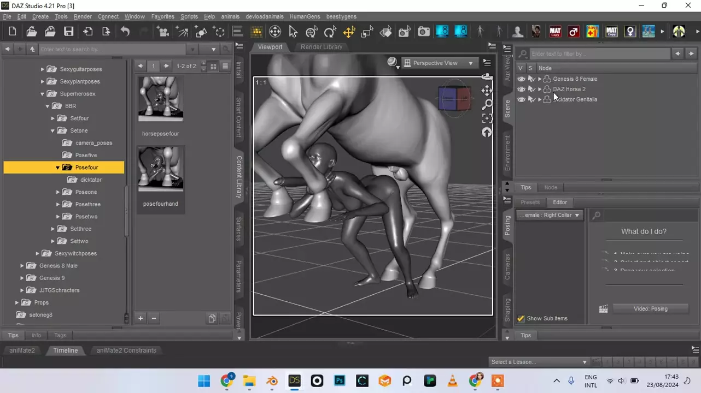Click the Render camera icon in toolbar
The height and width of the screenshot is (393, 701).
424,32
